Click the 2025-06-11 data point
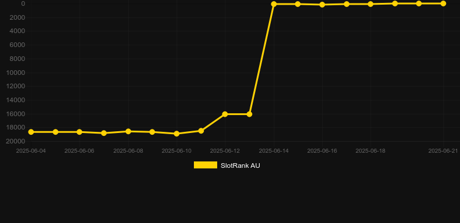The image size is (460, 223). [x=201, y=131]
